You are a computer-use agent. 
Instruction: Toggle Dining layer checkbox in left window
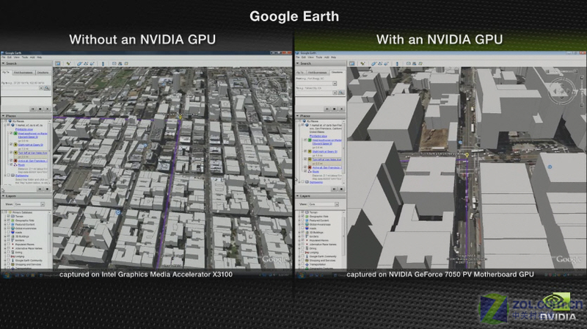9,252
